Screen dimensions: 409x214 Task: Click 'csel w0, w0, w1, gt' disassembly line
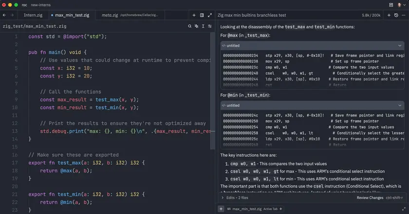click(289, 73)
